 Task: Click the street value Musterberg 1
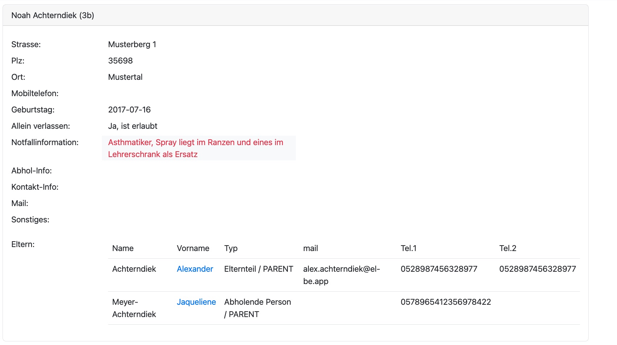pos(132,44)
